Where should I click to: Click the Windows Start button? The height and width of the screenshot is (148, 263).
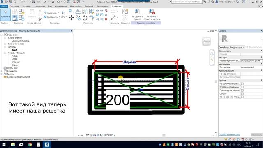tap(4, 144)
